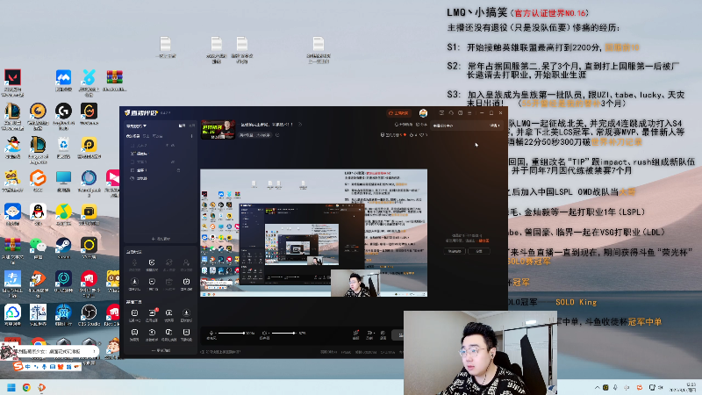The height and width of the screenshot is (395, 702).
Task: Click the microphone icon in the streaming app
Action: 211,333
